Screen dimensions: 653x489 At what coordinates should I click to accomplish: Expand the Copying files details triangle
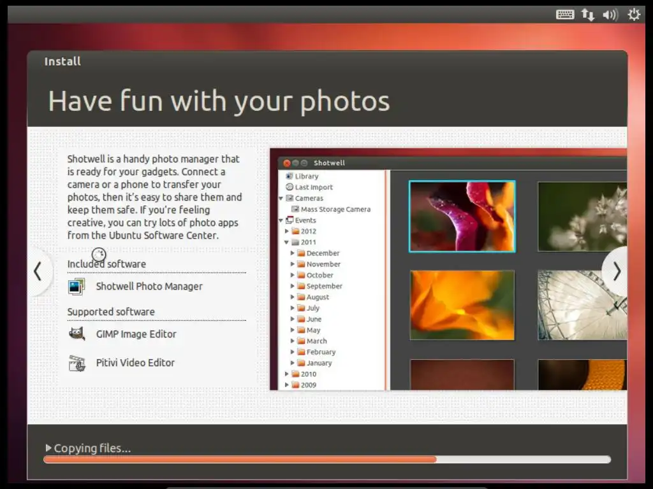click(x=48, y=448)
